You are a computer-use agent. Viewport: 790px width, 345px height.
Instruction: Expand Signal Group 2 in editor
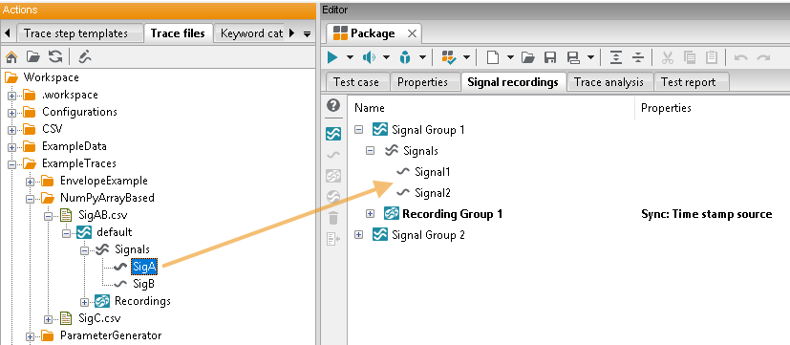pyautogui.click(x=359, y=234)
